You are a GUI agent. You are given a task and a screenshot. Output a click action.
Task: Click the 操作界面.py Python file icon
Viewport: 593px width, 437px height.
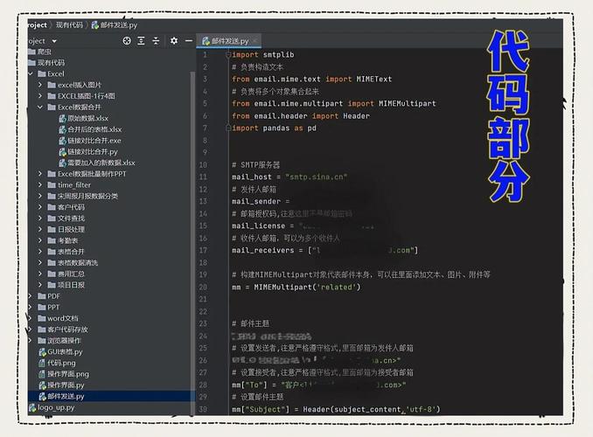click(x=42, y=385)
